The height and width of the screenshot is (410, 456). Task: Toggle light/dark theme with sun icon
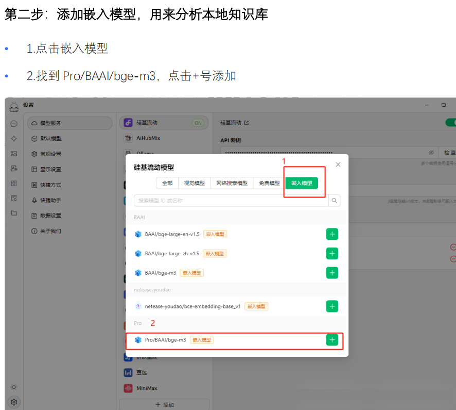pyautogui.click(x=14, y=388)
